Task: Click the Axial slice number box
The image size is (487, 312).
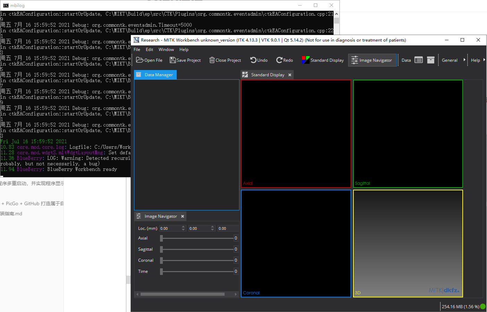Action: [x=236, y=238]
